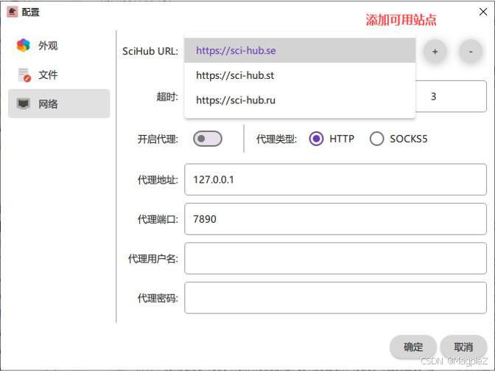Choose https://sci-hub.st from the URL list
495x371 pixels.
(x=300, y=75)
